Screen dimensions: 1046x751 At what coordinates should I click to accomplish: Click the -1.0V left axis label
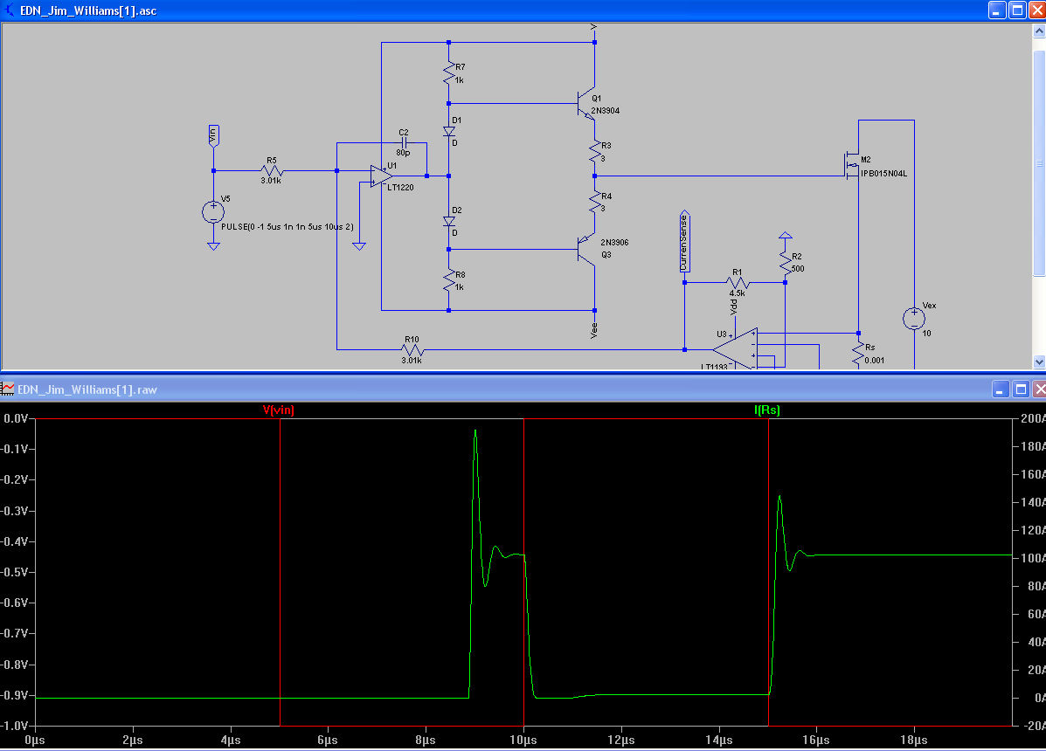point(14,725)
